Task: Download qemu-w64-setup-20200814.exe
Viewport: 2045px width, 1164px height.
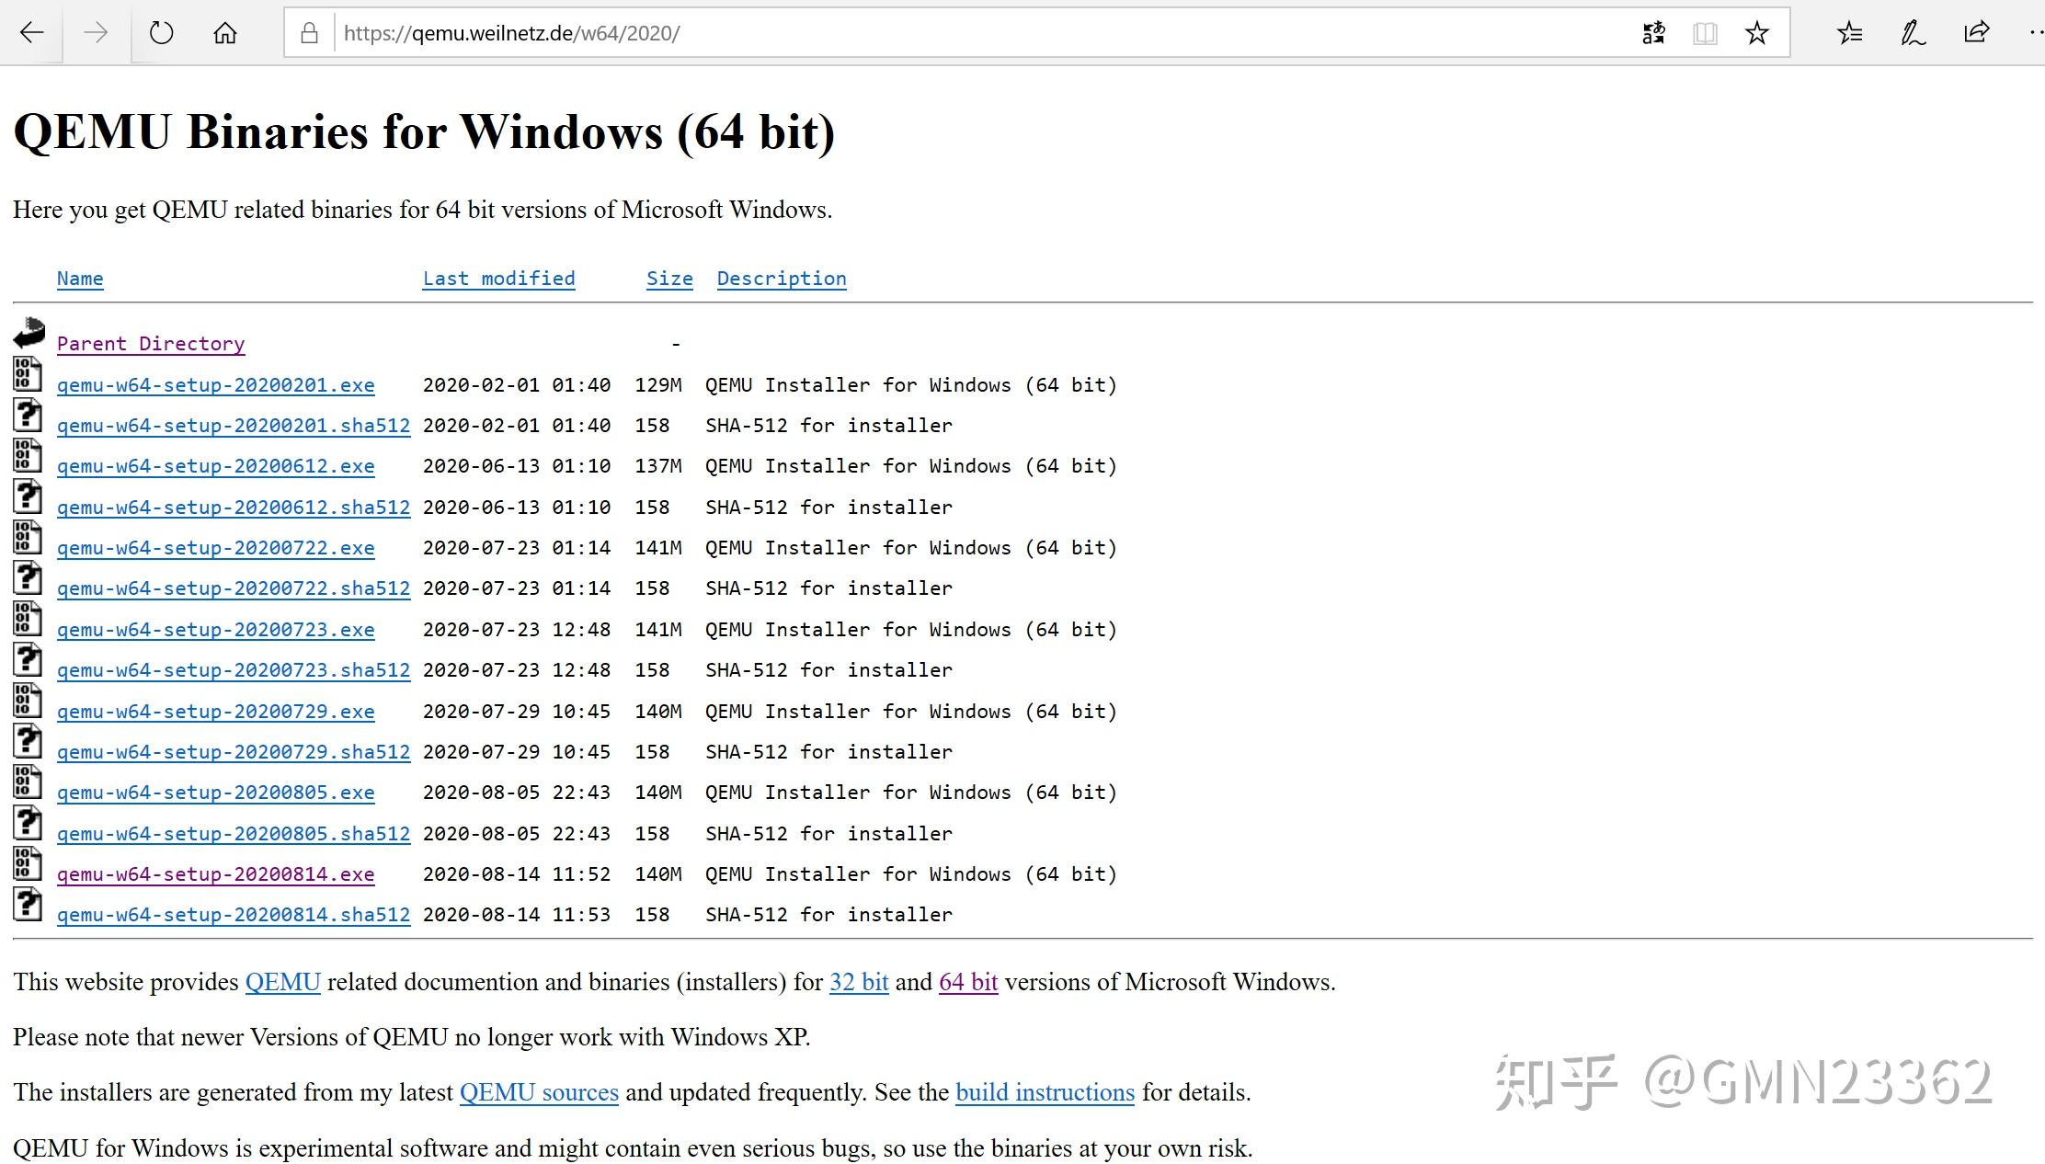Action: pyautogui.click(x=215, y=873)
